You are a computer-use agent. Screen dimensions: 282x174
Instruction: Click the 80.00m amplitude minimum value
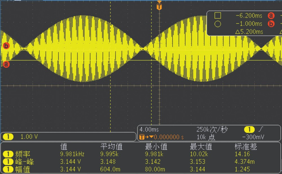point(155,169)
